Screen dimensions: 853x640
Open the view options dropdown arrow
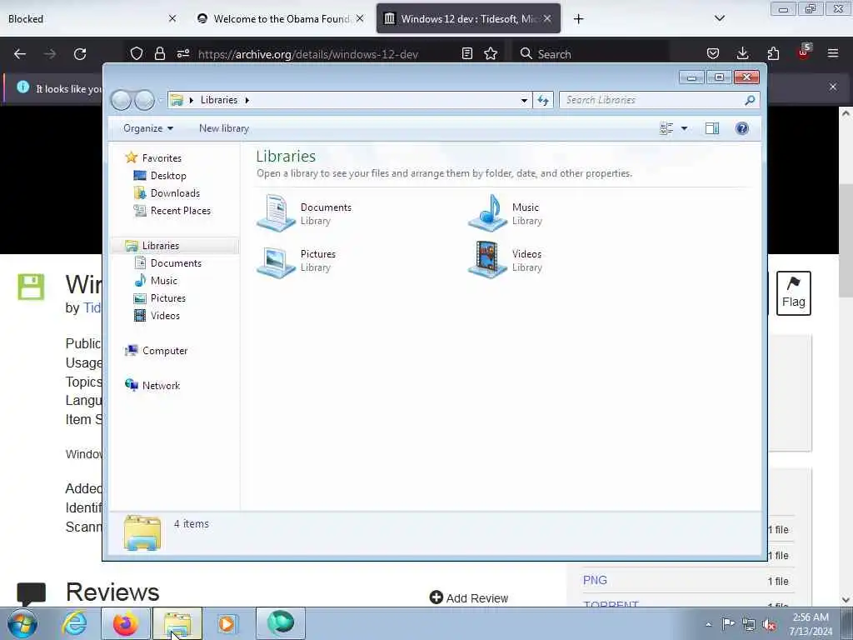(685, 128)
